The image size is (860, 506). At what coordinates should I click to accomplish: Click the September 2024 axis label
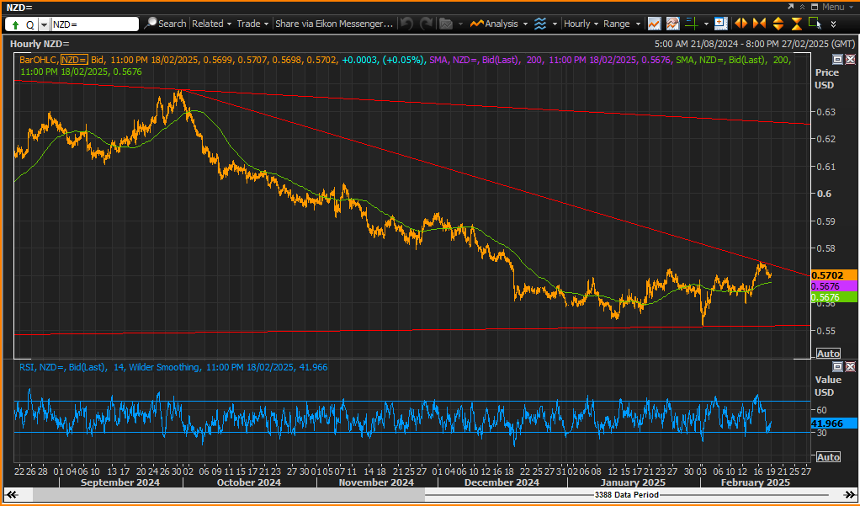(120, 482)
